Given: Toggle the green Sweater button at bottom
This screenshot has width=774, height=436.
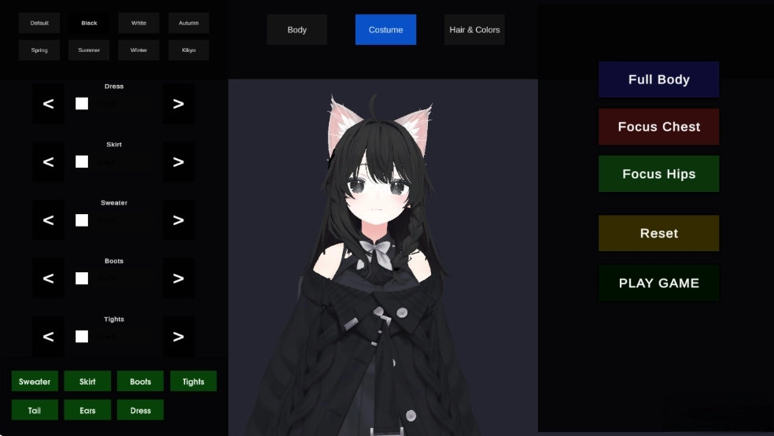Looking at the screenshot, I should click(x=35, y=382).
